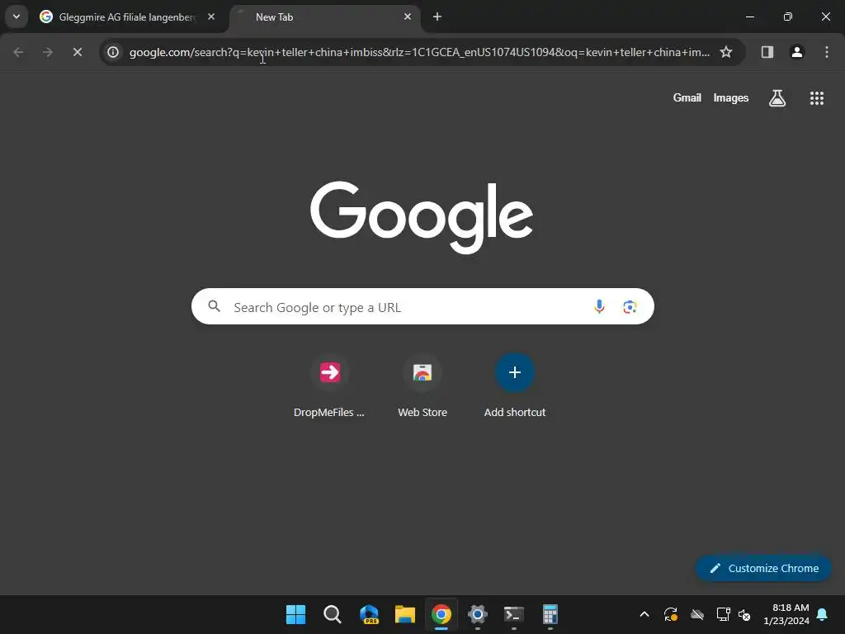Viewport: 845px width, 634px height.
Task: Bookmark this page with the star icon
Action: point(726,52)
